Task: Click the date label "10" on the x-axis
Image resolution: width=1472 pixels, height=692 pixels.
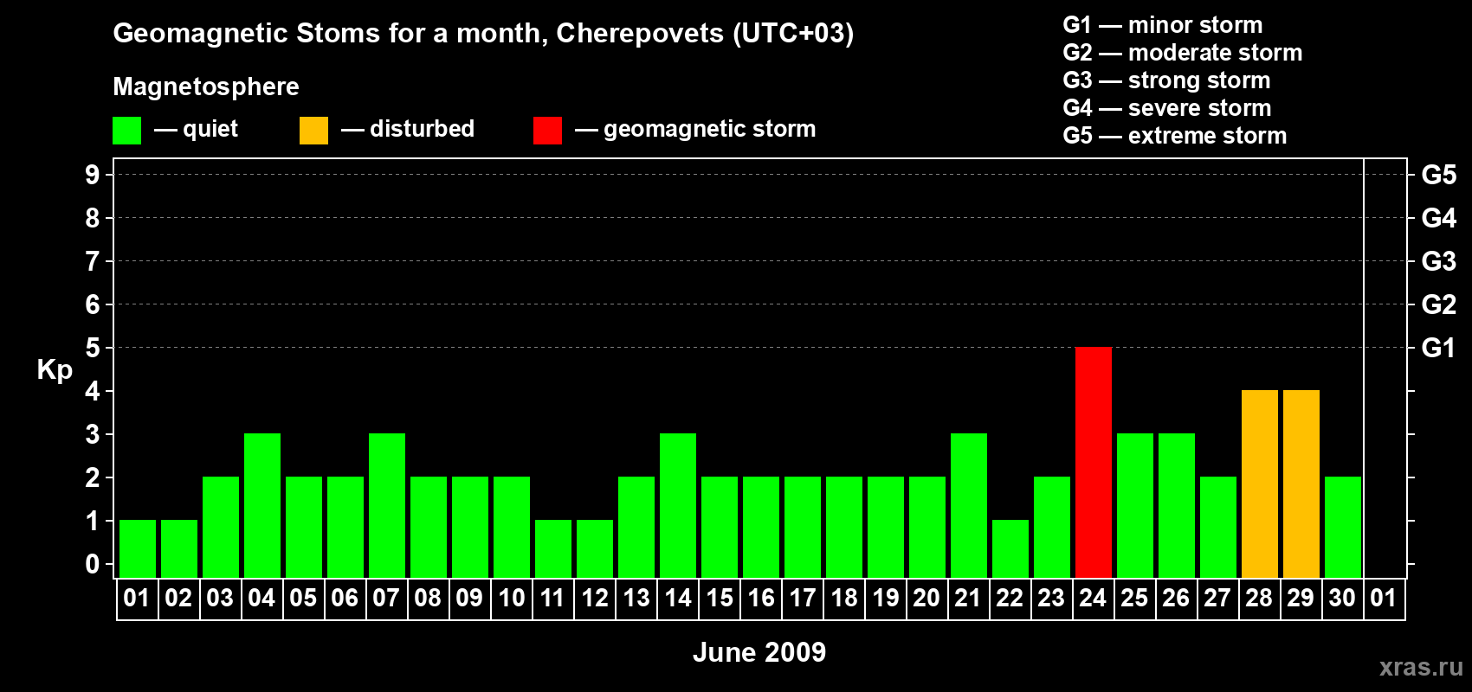Action: click(512, 598)
